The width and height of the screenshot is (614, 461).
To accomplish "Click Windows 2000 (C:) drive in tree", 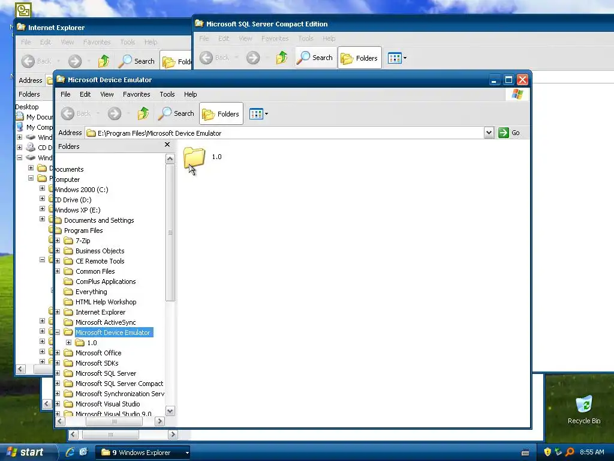I will [x=81, y=190].
